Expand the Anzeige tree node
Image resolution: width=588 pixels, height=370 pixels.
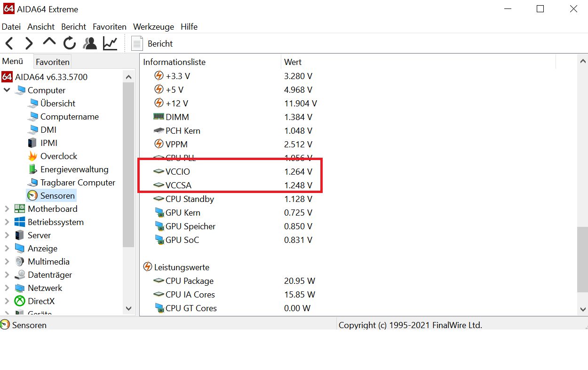[x=7, y=248]
